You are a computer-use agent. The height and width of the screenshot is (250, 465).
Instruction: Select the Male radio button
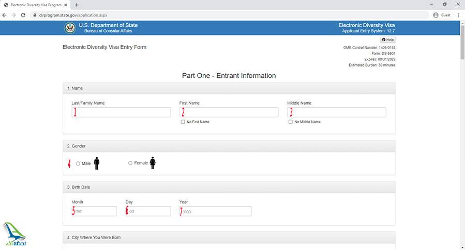pos(78,163)
